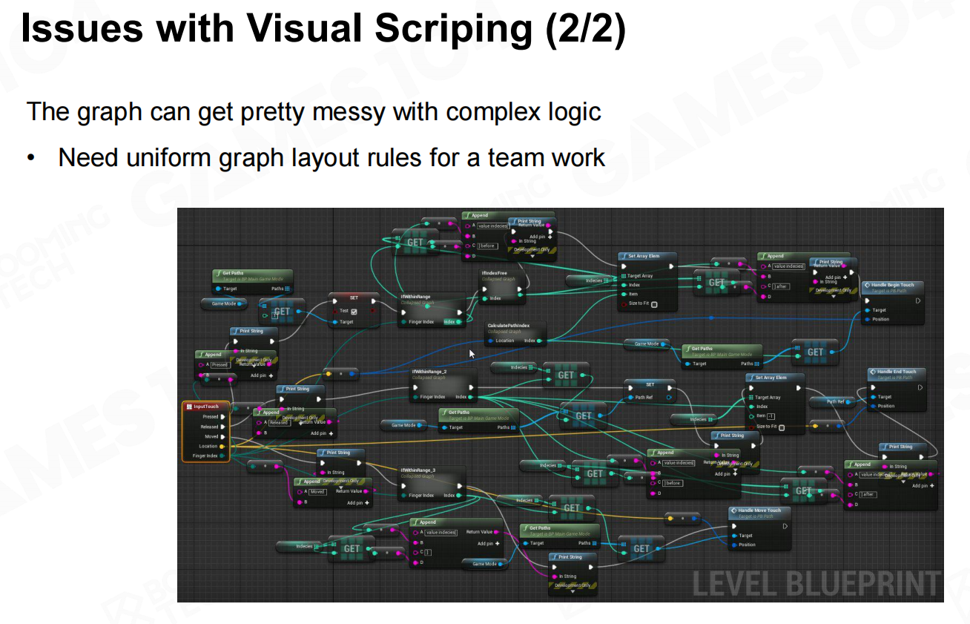Uncheck the Test checkbox in SET node
The width and height of the screenshot is (970, 624).
pos(354,311)
